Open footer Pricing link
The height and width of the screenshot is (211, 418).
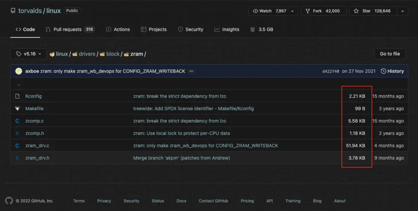(247, 201)
